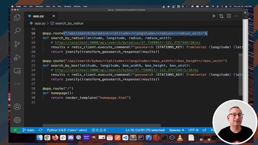258x145 pixels.
Task: Open the Go menu
Action: coord(54,6)
